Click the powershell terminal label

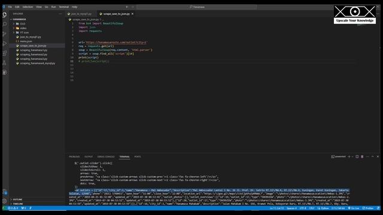(x=339, y=156)
